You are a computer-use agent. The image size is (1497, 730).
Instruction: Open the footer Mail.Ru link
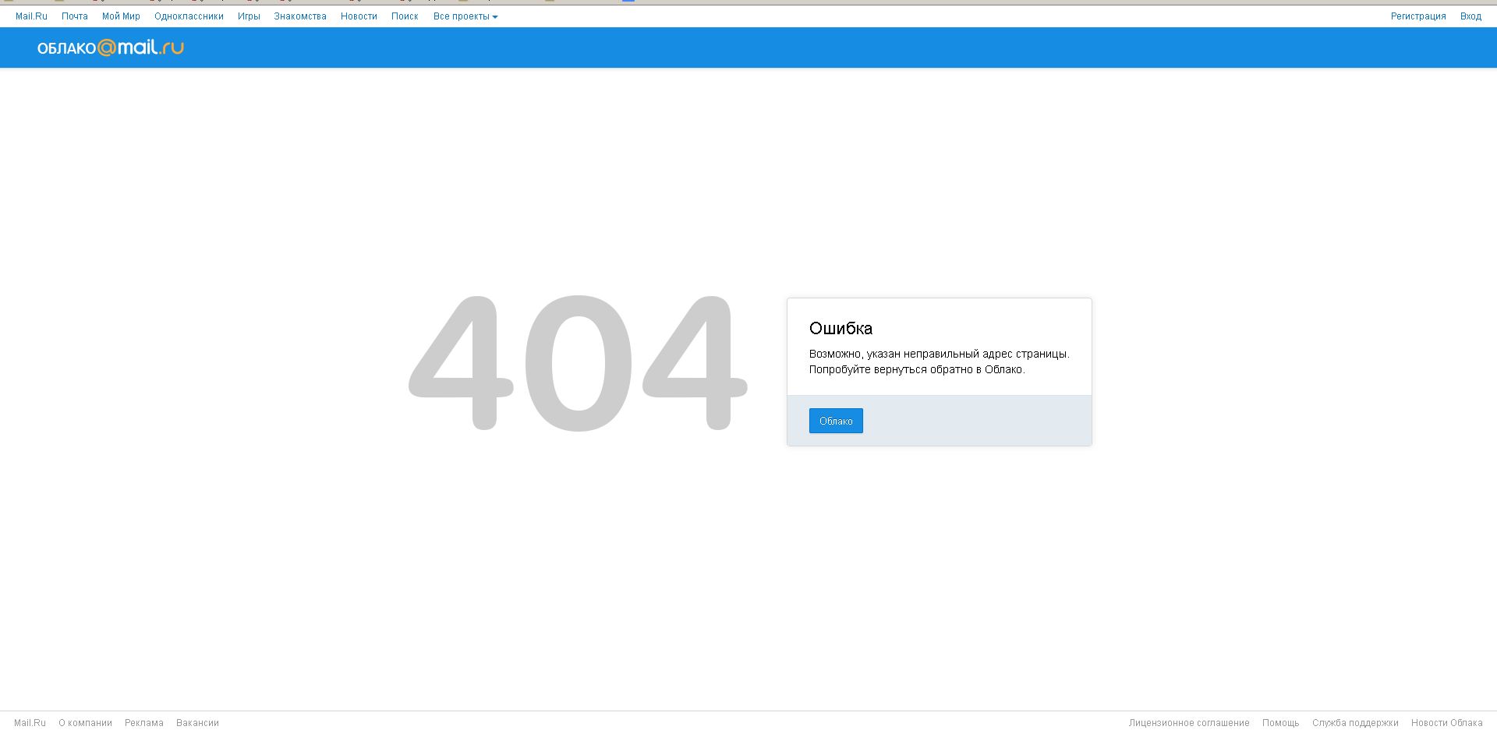[30, 723]
